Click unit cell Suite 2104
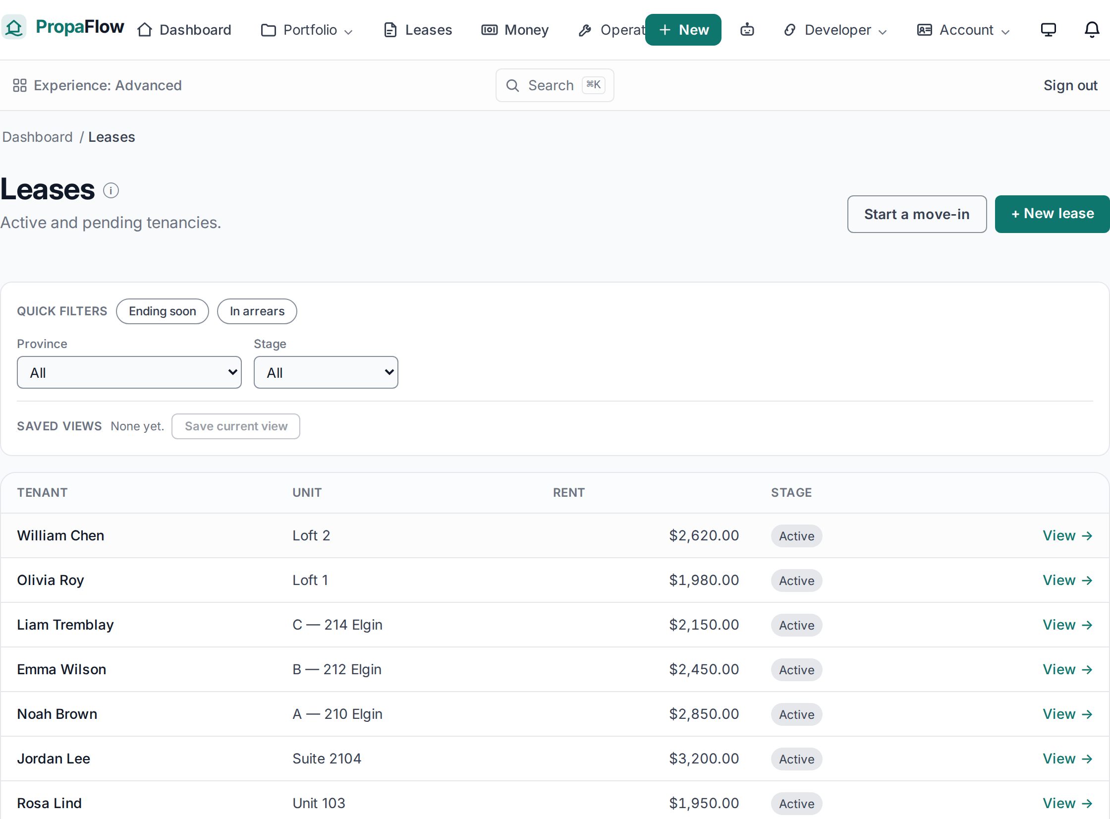 pyautogui.click(x=327, y=759)
